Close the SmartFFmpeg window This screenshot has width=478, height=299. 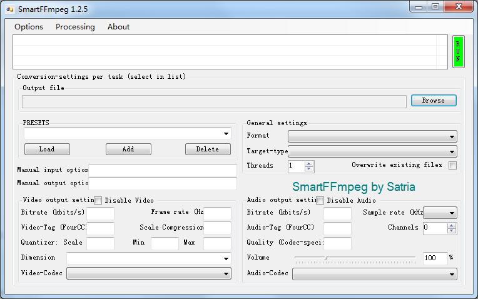[x=459, y=7]
